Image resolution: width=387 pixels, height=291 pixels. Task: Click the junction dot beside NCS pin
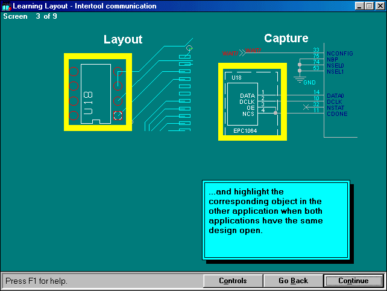coord(275,112)
